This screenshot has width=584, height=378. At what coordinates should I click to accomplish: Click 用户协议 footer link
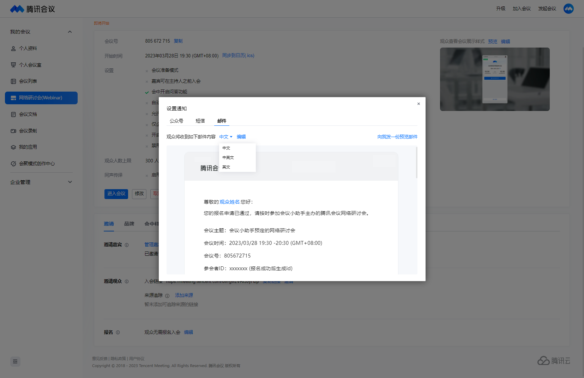pos(137,359)
